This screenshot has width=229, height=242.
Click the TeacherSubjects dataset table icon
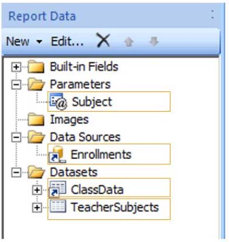tap(58, 206)
